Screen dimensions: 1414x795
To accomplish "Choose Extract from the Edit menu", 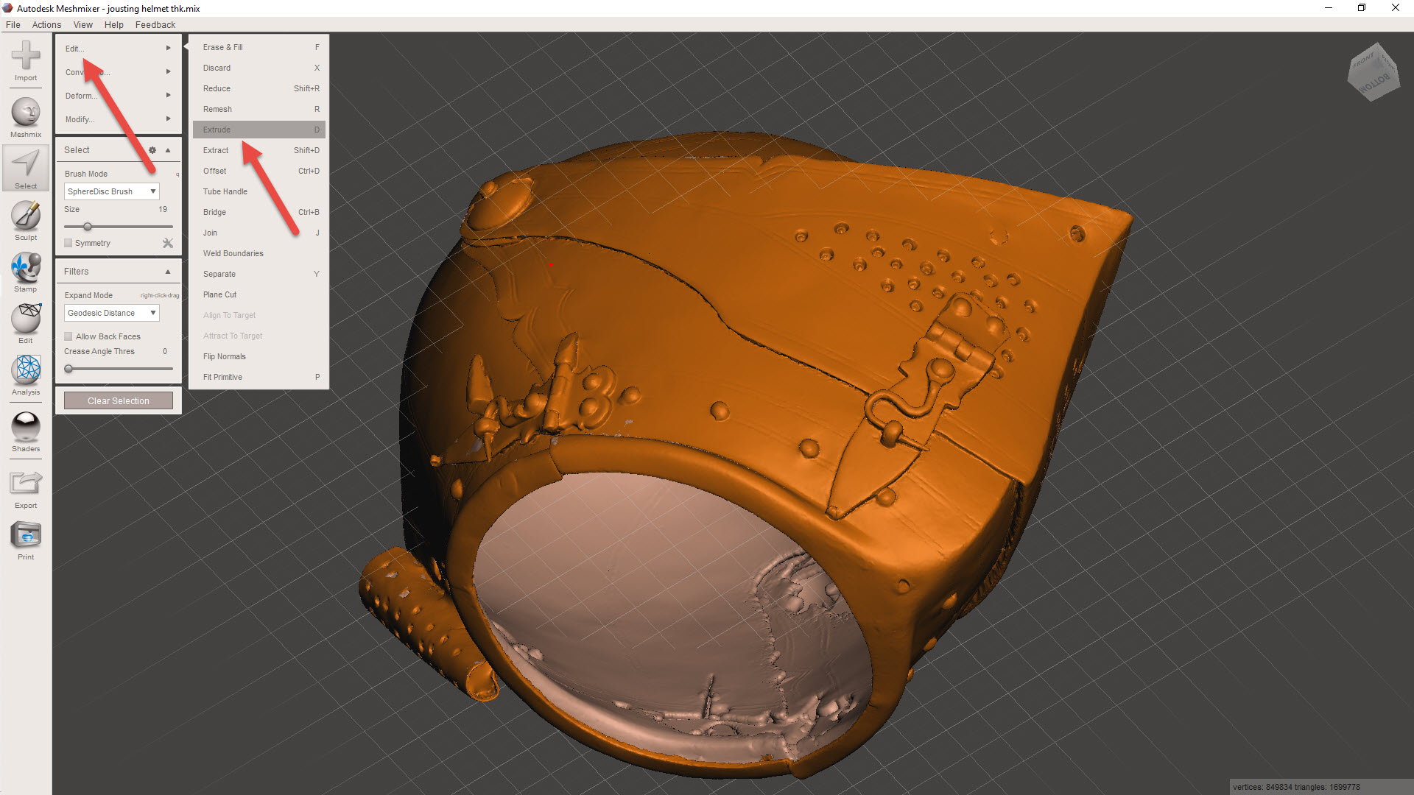I will coord(216,150).
